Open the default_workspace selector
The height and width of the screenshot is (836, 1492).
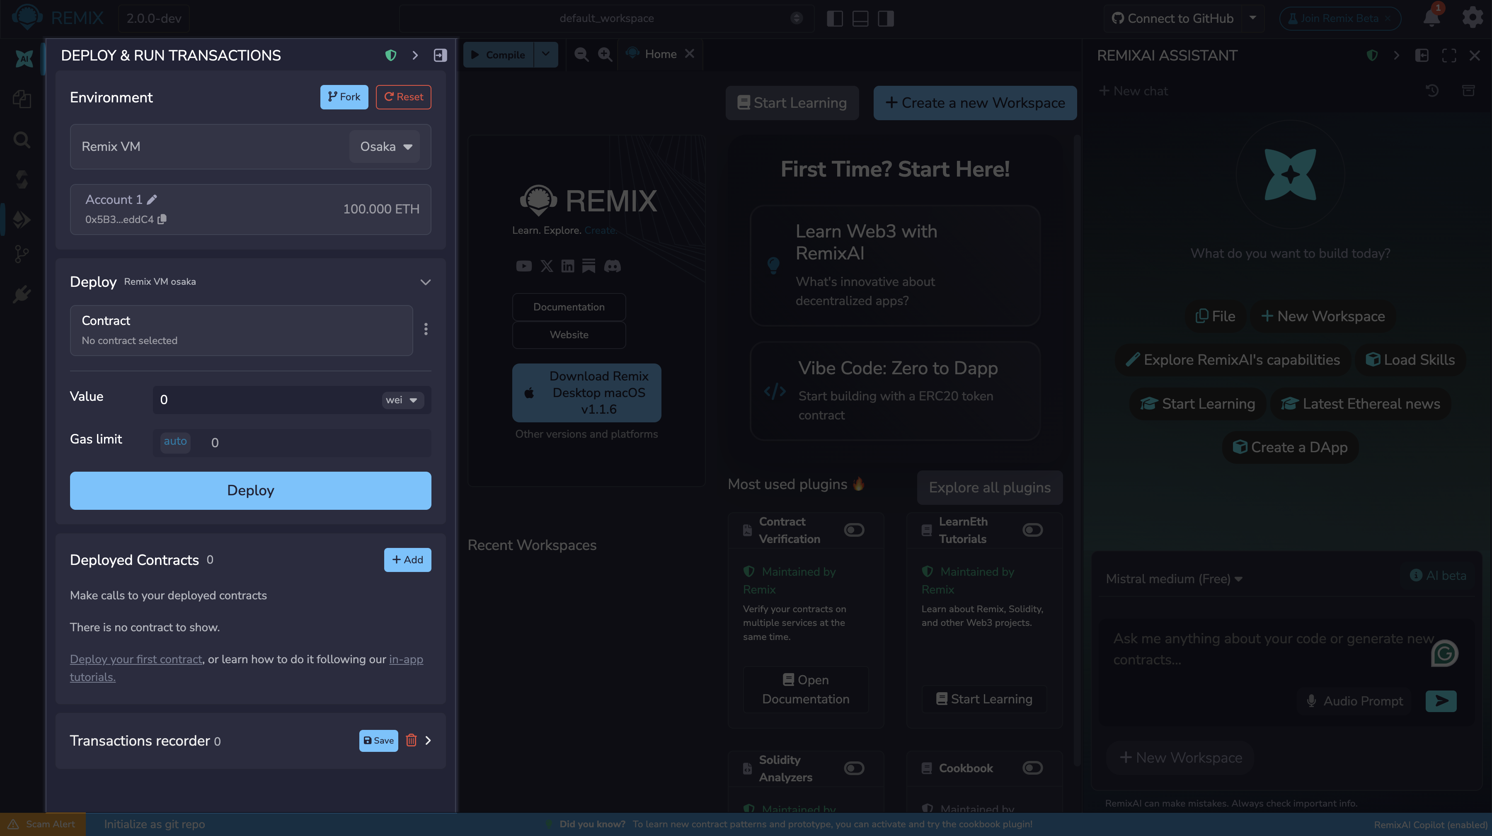coord(606,19)
